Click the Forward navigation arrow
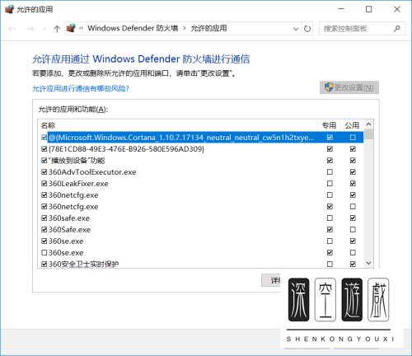 tap(30, 29)
